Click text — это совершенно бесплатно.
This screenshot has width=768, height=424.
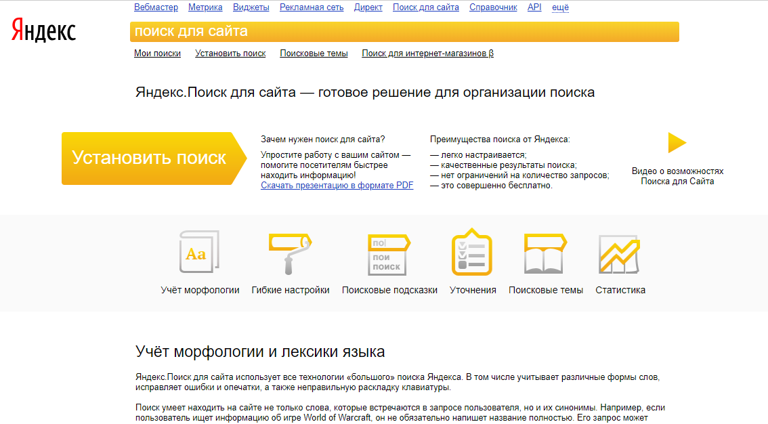(x=491, y=186)
